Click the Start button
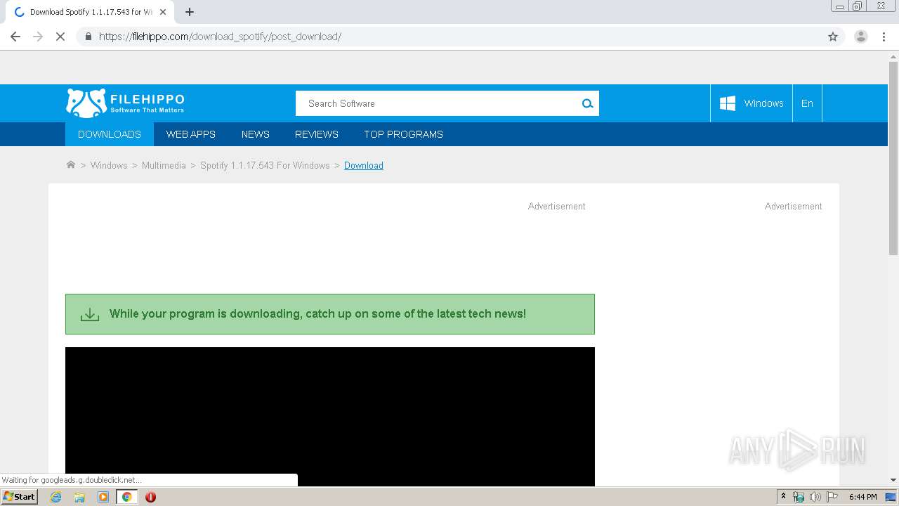 [x=19, y=497]
